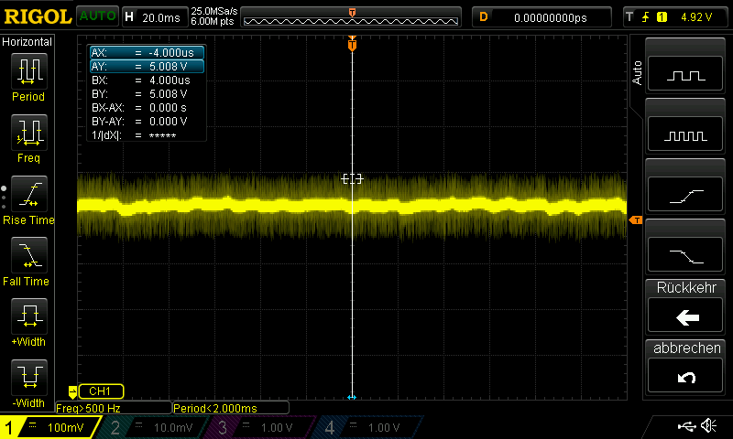
Task: Click the Period<2.000ms measurement readout
Action: (x=231, y=408)
